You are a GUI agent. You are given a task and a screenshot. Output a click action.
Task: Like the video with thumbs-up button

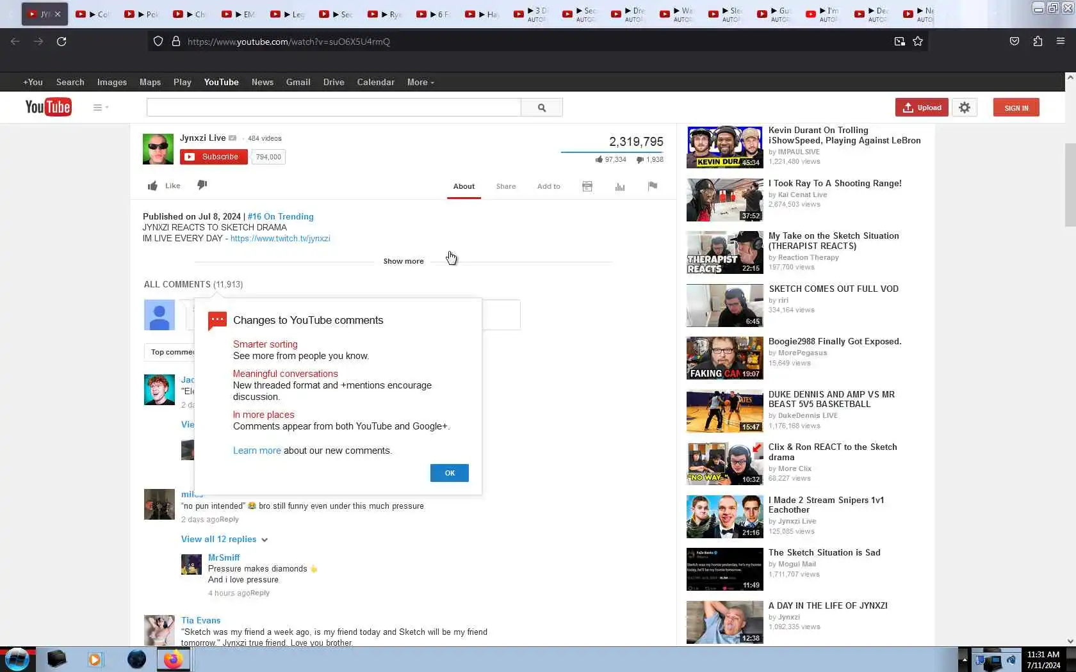[x=164, y=186]
